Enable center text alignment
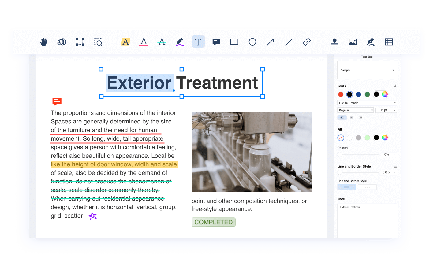The image size is (437, 269). click(x=351, y=118)
